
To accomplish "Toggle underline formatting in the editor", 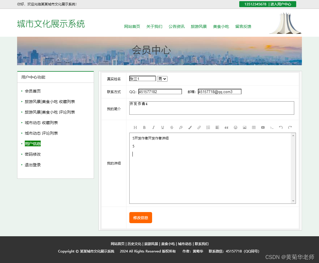I will [163, 128].
